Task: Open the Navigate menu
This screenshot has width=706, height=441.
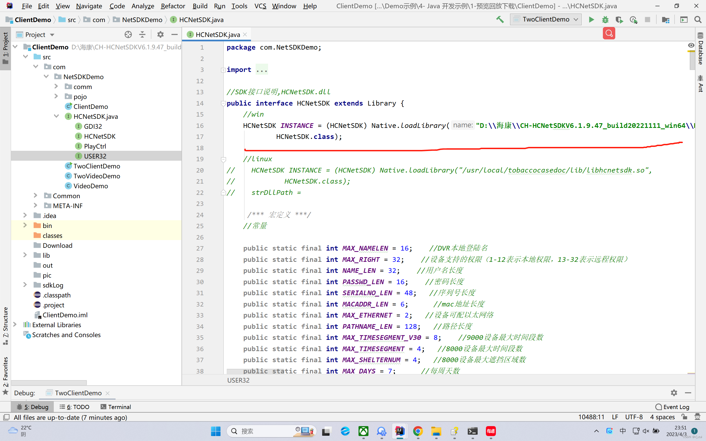Action: (x=89, y=6)
